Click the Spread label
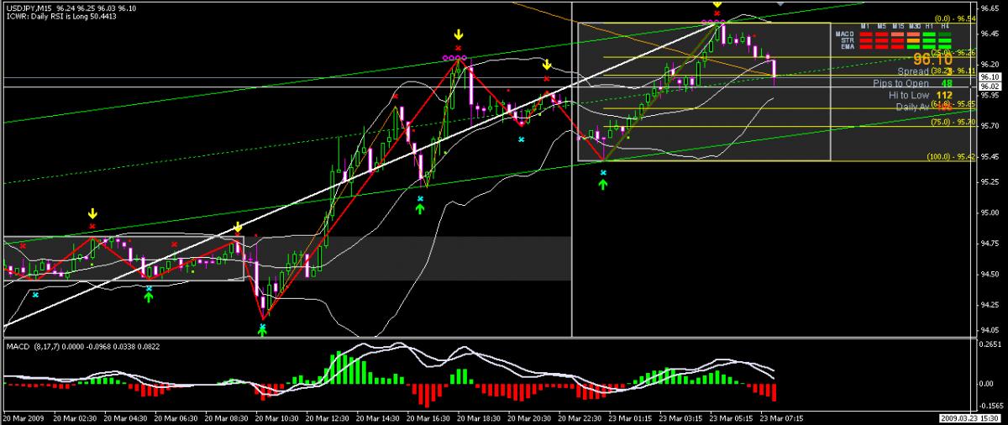Image resolution: width=1008 pixels, height=425 pixels. click(x=913, y=71)
